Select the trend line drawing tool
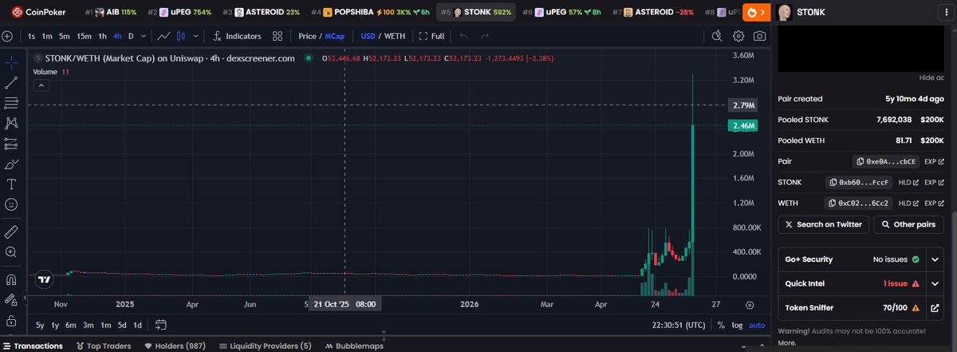 click(11, 82)
